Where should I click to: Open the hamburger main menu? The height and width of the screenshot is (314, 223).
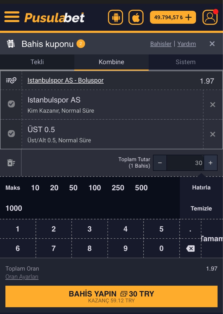12,17
